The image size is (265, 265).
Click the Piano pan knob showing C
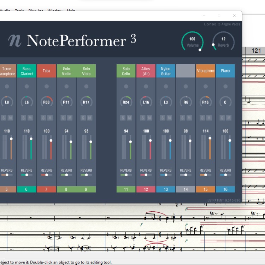(x=225, y=102)
